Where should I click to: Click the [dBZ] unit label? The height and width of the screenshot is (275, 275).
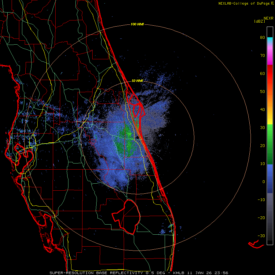click(x=259, y=21)
